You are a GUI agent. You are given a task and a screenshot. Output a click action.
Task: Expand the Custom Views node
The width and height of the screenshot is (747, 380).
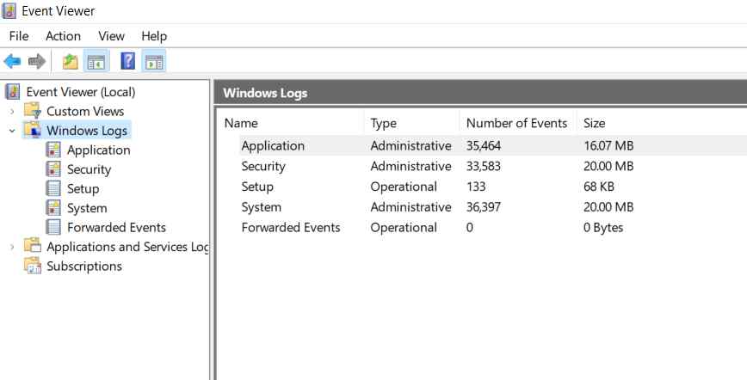[x=12, y=112]
